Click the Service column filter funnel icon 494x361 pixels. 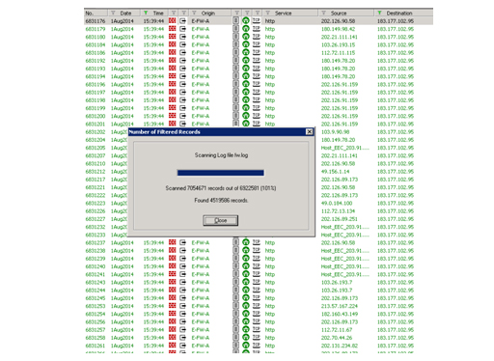pos(267,13)
